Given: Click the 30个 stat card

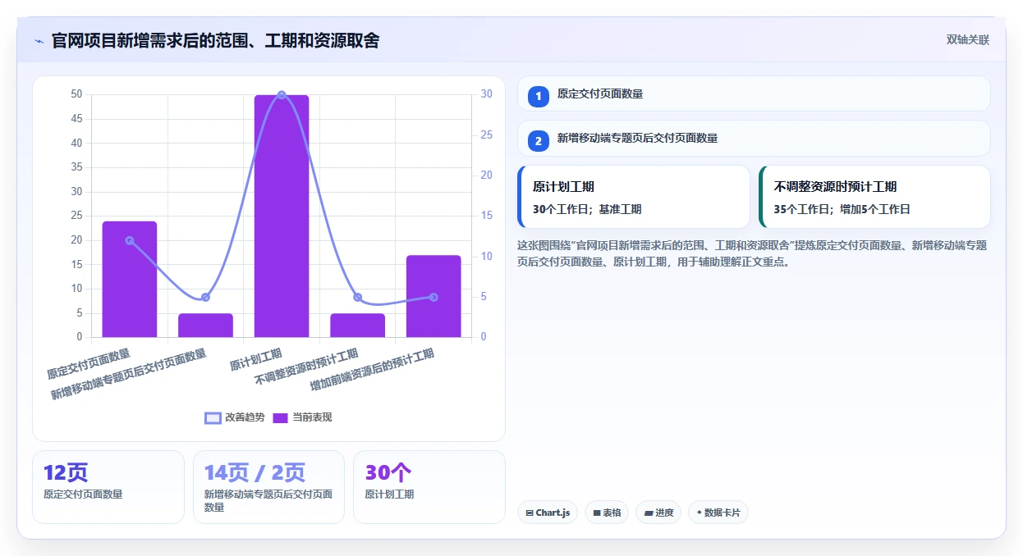Looking at the screenshot, I should pyautogui.click(x=429, y=487).
